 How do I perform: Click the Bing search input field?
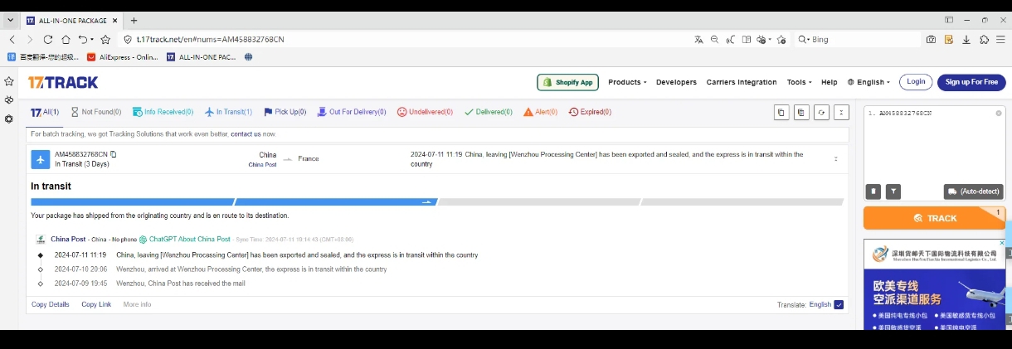click(859, 40)
